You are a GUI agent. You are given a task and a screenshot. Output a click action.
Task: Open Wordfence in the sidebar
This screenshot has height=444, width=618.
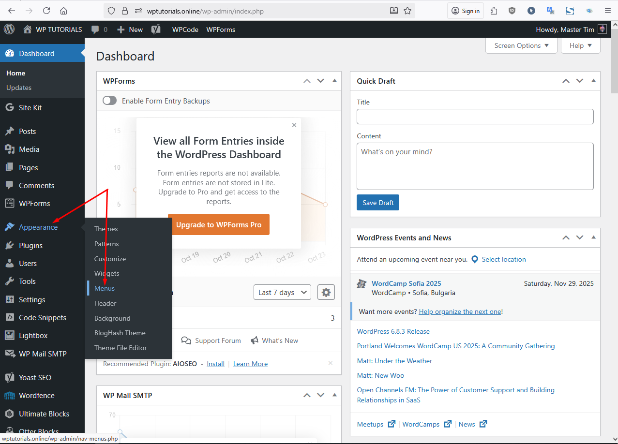(36, 396)
